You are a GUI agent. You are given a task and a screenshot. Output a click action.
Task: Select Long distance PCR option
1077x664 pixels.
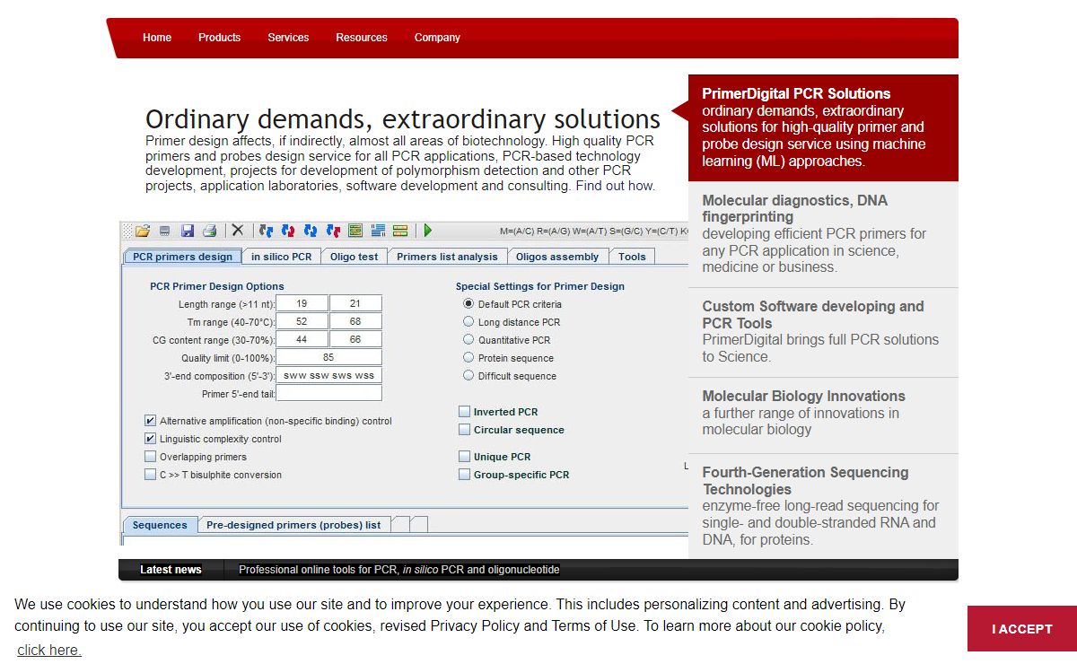(468, 322)
